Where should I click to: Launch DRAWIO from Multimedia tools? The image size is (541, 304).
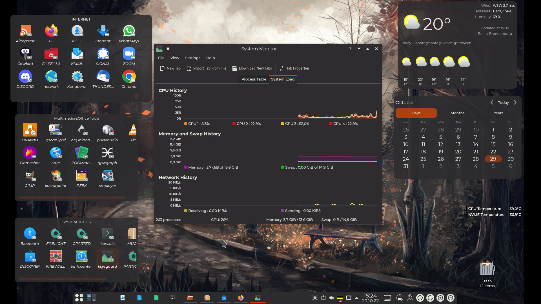pos(30,133)
